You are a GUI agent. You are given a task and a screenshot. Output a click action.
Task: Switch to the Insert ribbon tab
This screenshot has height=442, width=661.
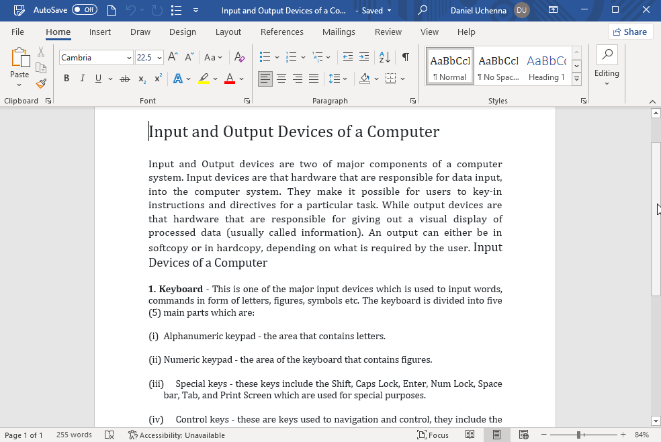[x=99, y=32]
